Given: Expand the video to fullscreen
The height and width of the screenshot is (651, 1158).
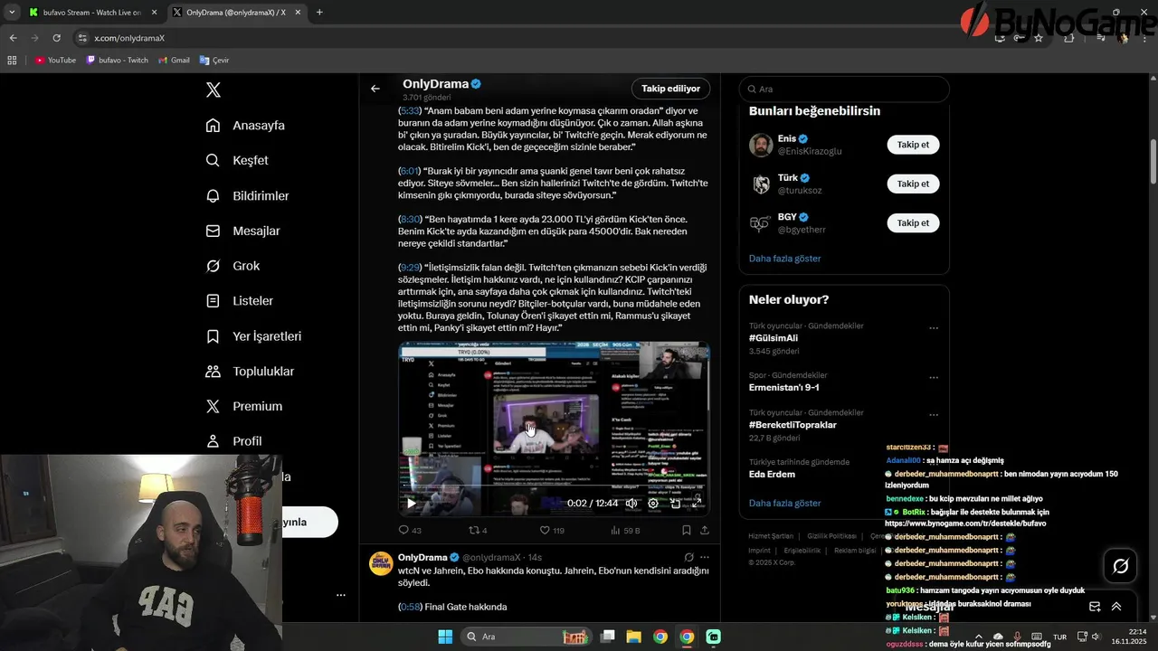Looking at the screenshot, I should tap(697, 504).
